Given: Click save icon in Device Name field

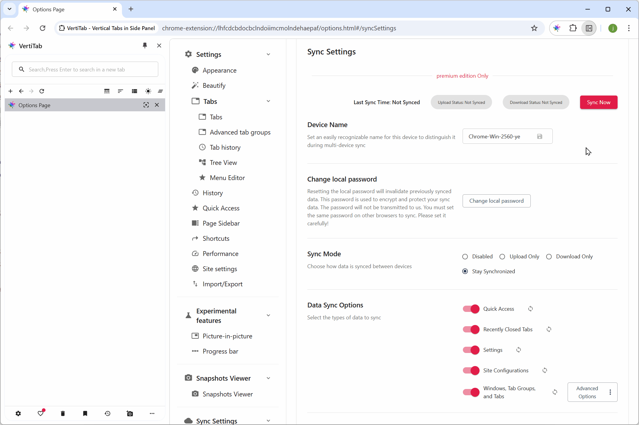Looking at the screenshot, I should point(540,137).
